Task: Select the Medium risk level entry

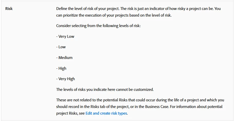Action: (x=64, y=58)
